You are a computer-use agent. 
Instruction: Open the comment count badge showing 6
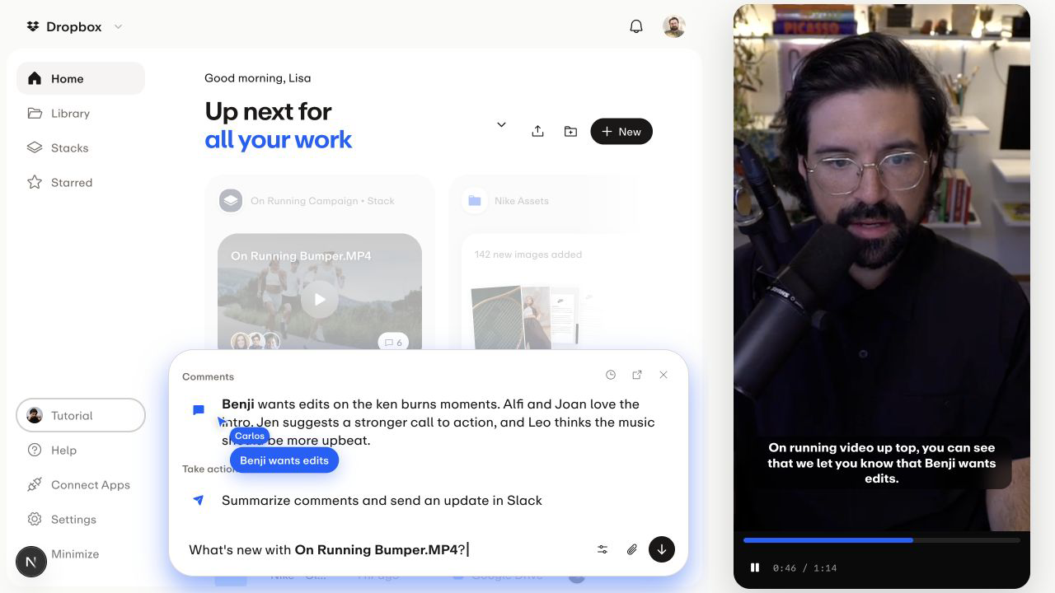pos(392,342)
